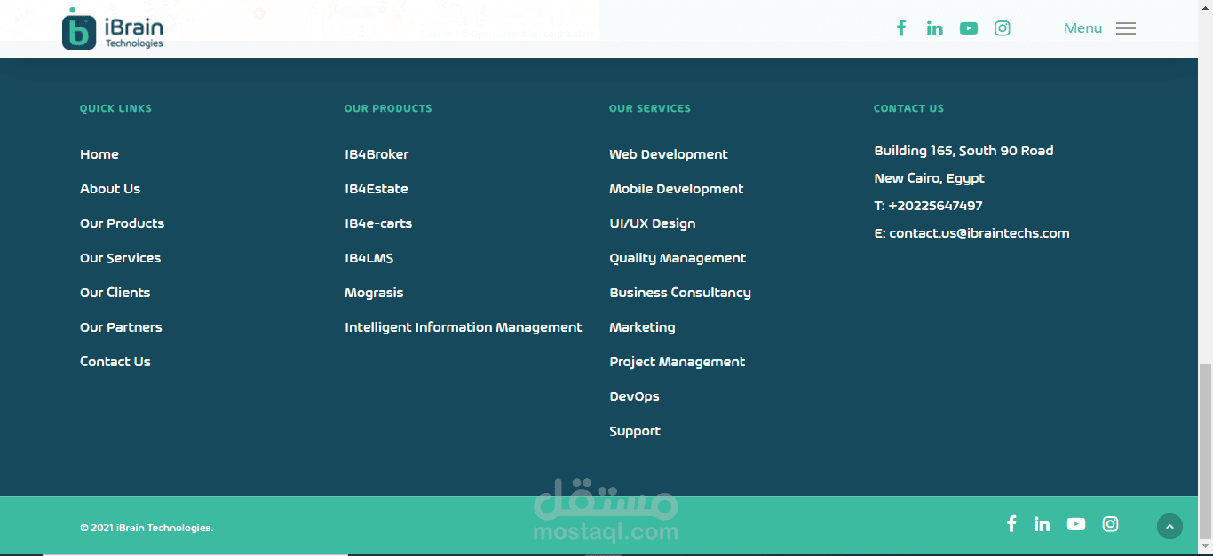The height and width of the screenshot is (556, 1213).
Task: Click the QUICK LINKS heading
Action: tap(115, 108)
